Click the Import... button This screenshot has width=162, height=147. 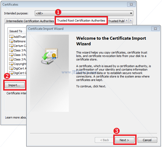14,85
